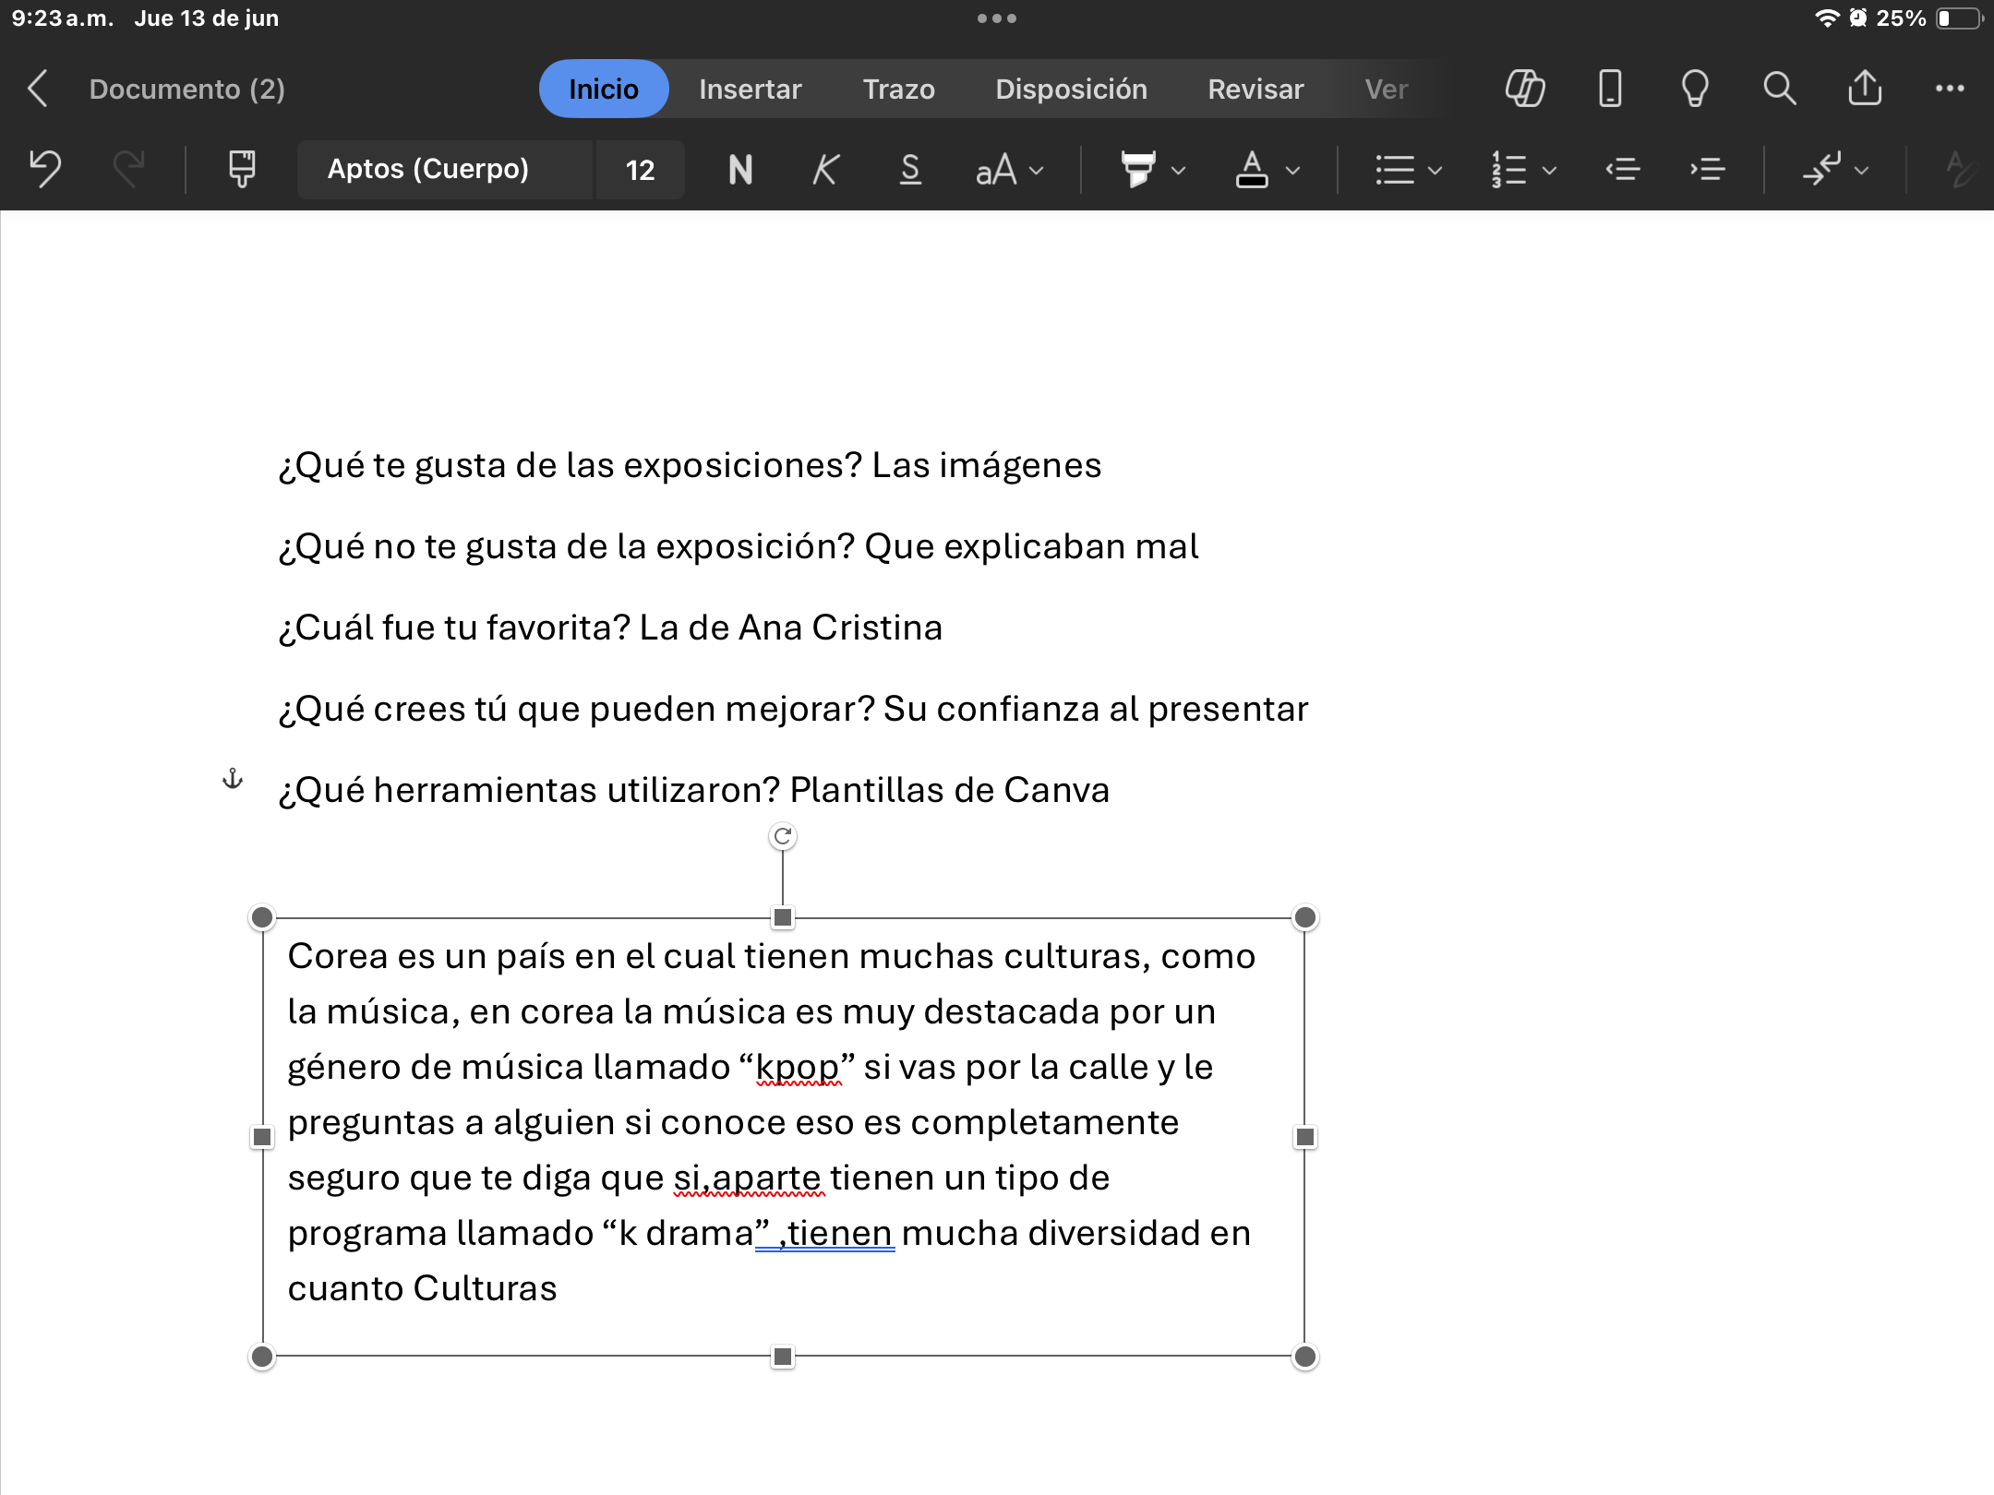Increase paragraph indent icon

[1708, 170]
